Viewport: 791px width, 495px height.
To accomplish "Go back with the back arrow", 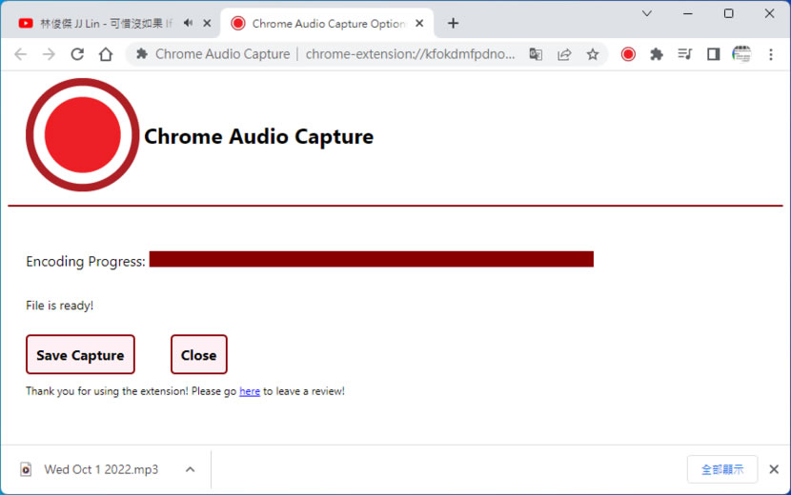I will tap(21, 54).
